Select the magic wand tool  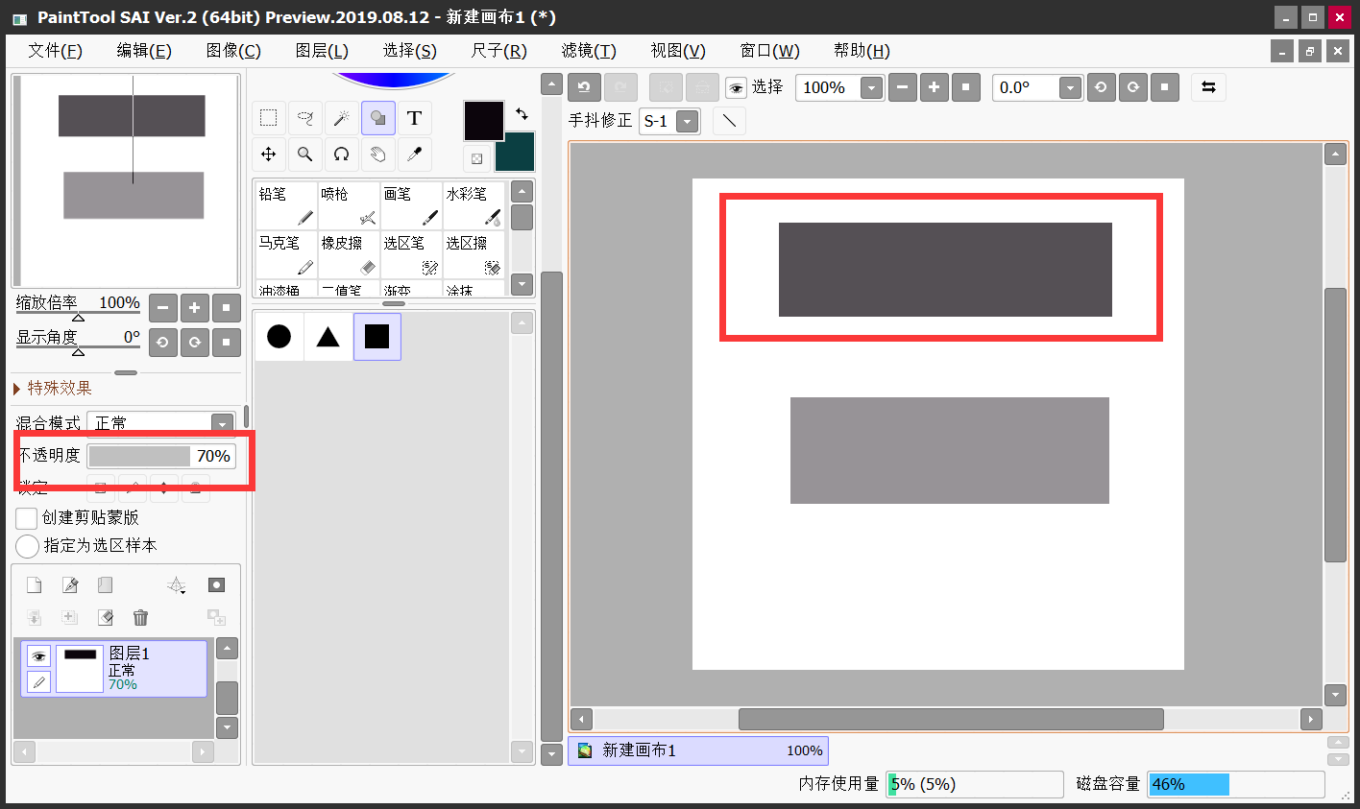(x=342, y=118)
